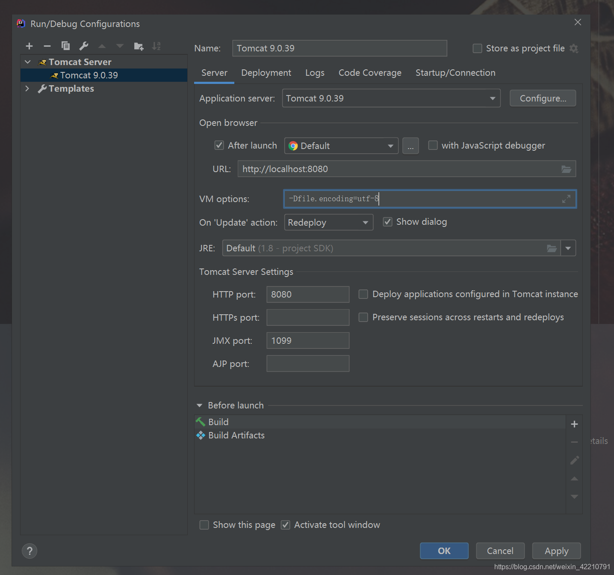The image size is (614, 575).
Task: Select Tomcat 9.0.39 configuration in tree
Action: [x=104, y=75]
